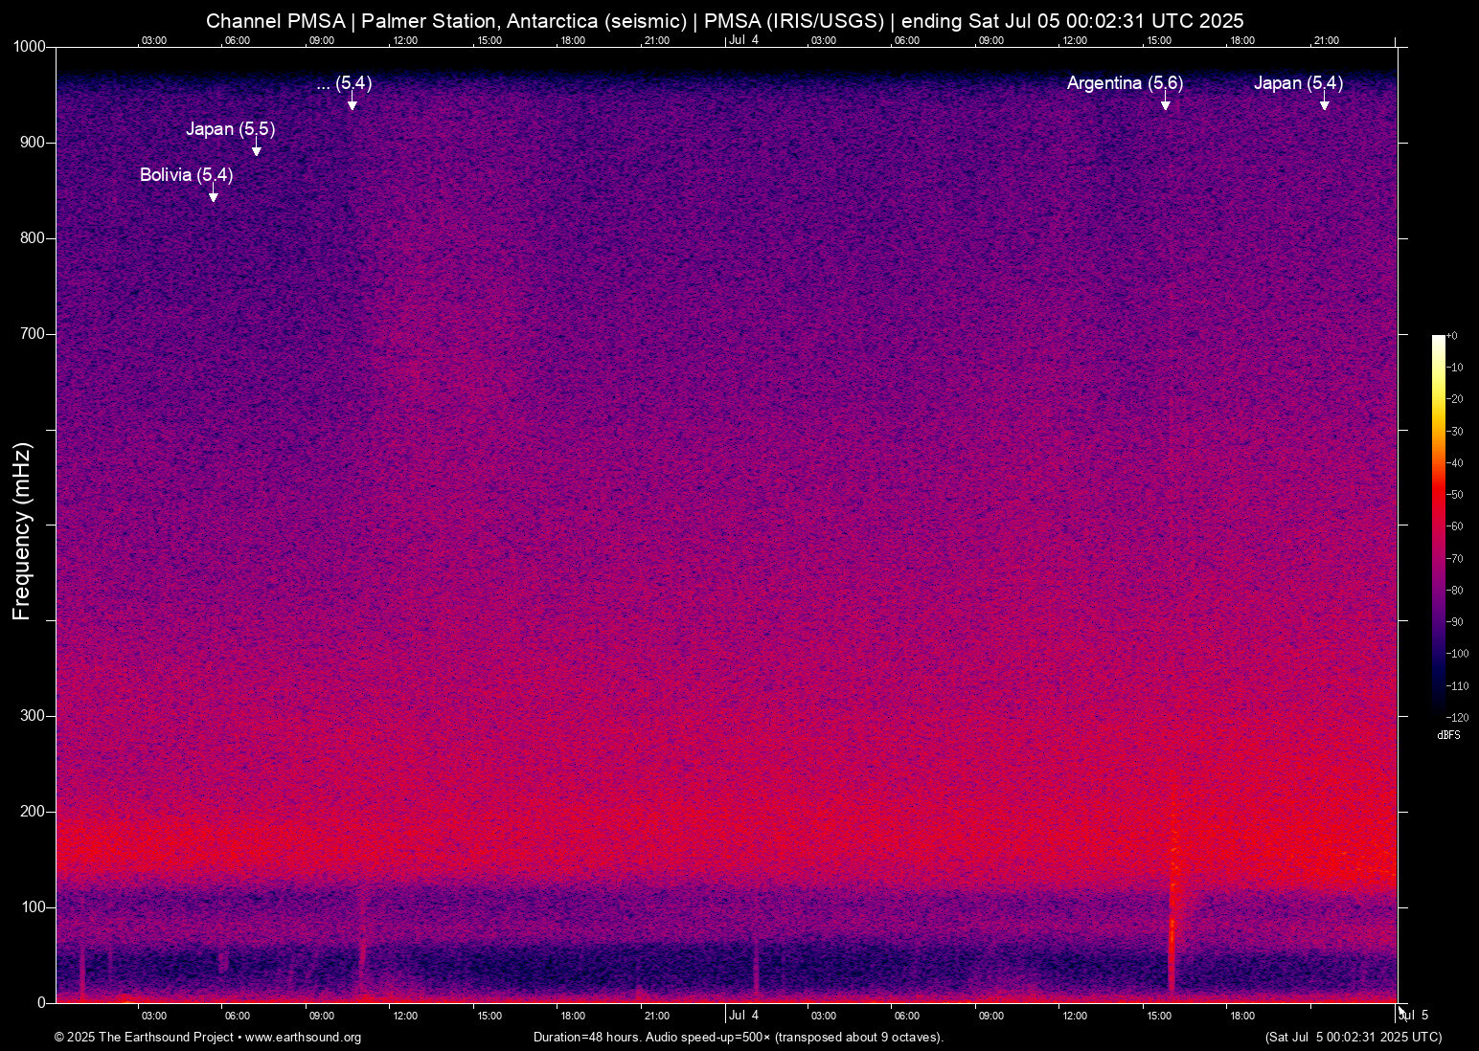Click the "-30" value on the color scale
The image size is (1479, 1051).
[x=1456, y=432]
